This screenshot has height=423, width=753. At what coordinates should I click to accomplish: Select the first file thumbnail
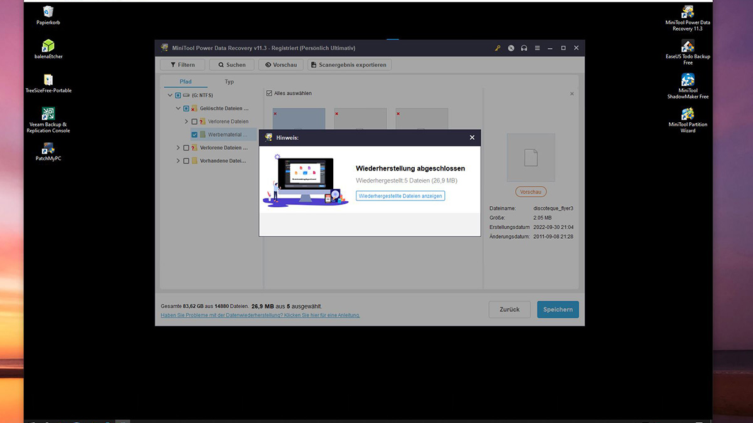click(x=299, y=120)
